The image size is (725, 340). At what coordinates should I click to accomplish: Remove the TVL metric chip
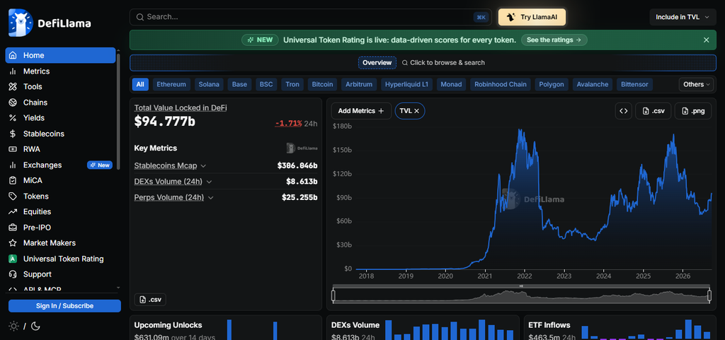pyautogui.click(x=416, y=111)
